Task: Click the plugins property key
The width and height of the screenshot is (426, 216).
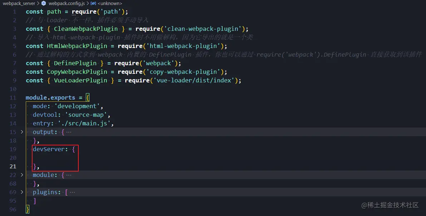Action: tap(45, 192)
